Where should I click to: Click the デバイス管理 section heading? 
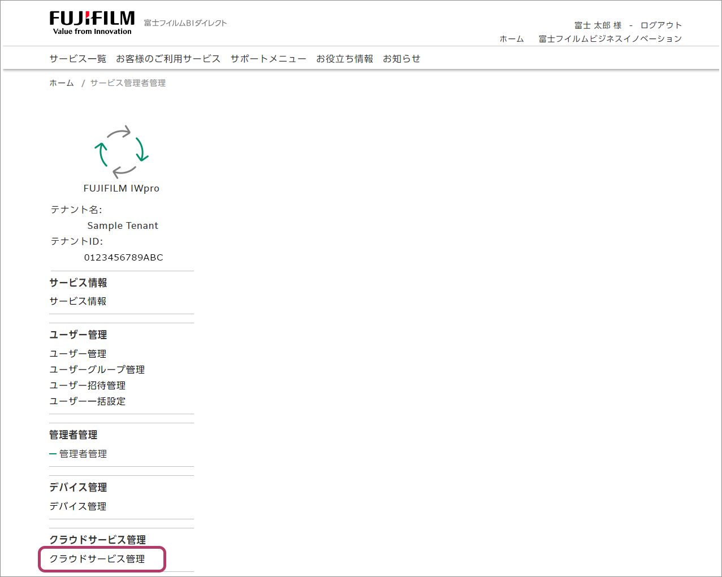tap(78, 487)
